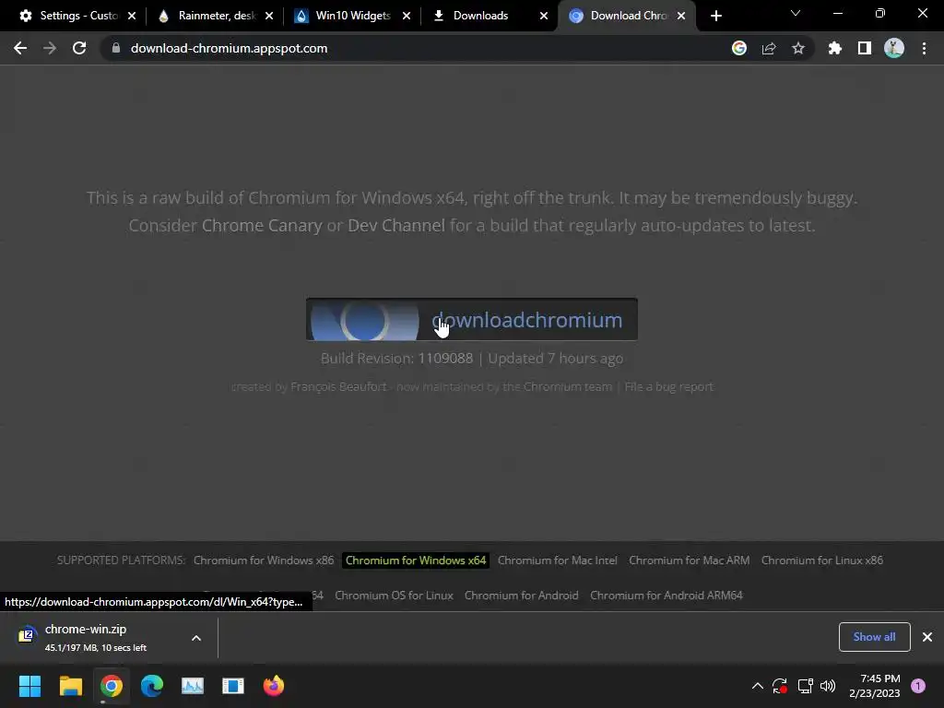Close the Win10 Widgets tab
The image size is (944, 708).
click(x=407, y=16)
